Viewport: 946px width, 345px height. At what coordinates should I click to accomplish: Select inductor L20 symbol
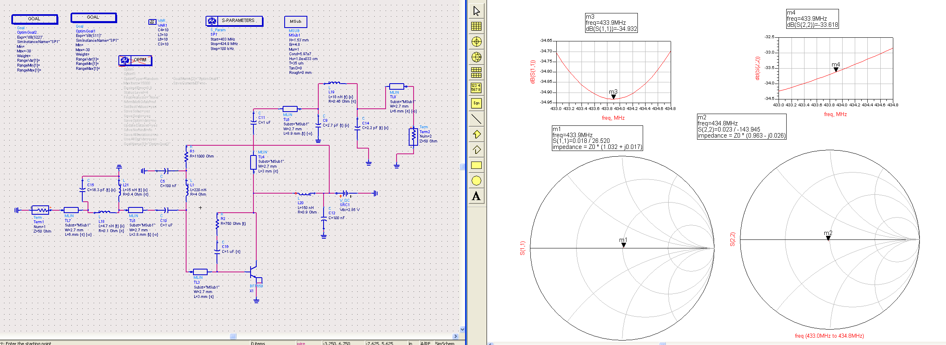pos(305,194)
